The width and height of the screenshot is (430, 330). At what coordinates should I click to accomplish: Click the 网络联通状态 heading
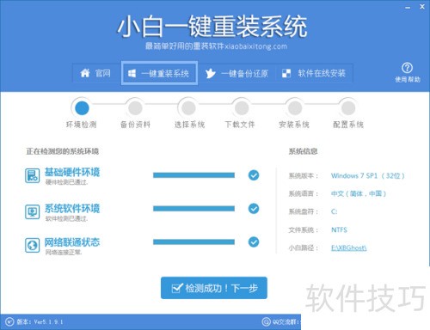point(72,242)
